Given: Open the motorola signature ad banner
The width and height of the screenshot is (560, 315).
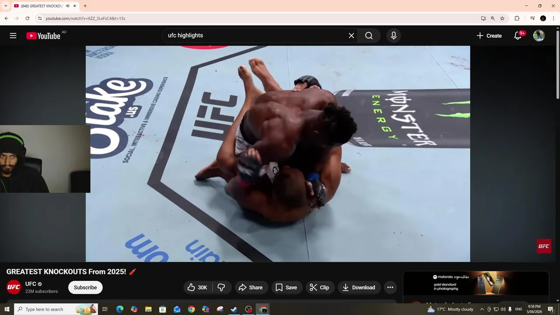Looking at the screenshot, I should 476,283.
